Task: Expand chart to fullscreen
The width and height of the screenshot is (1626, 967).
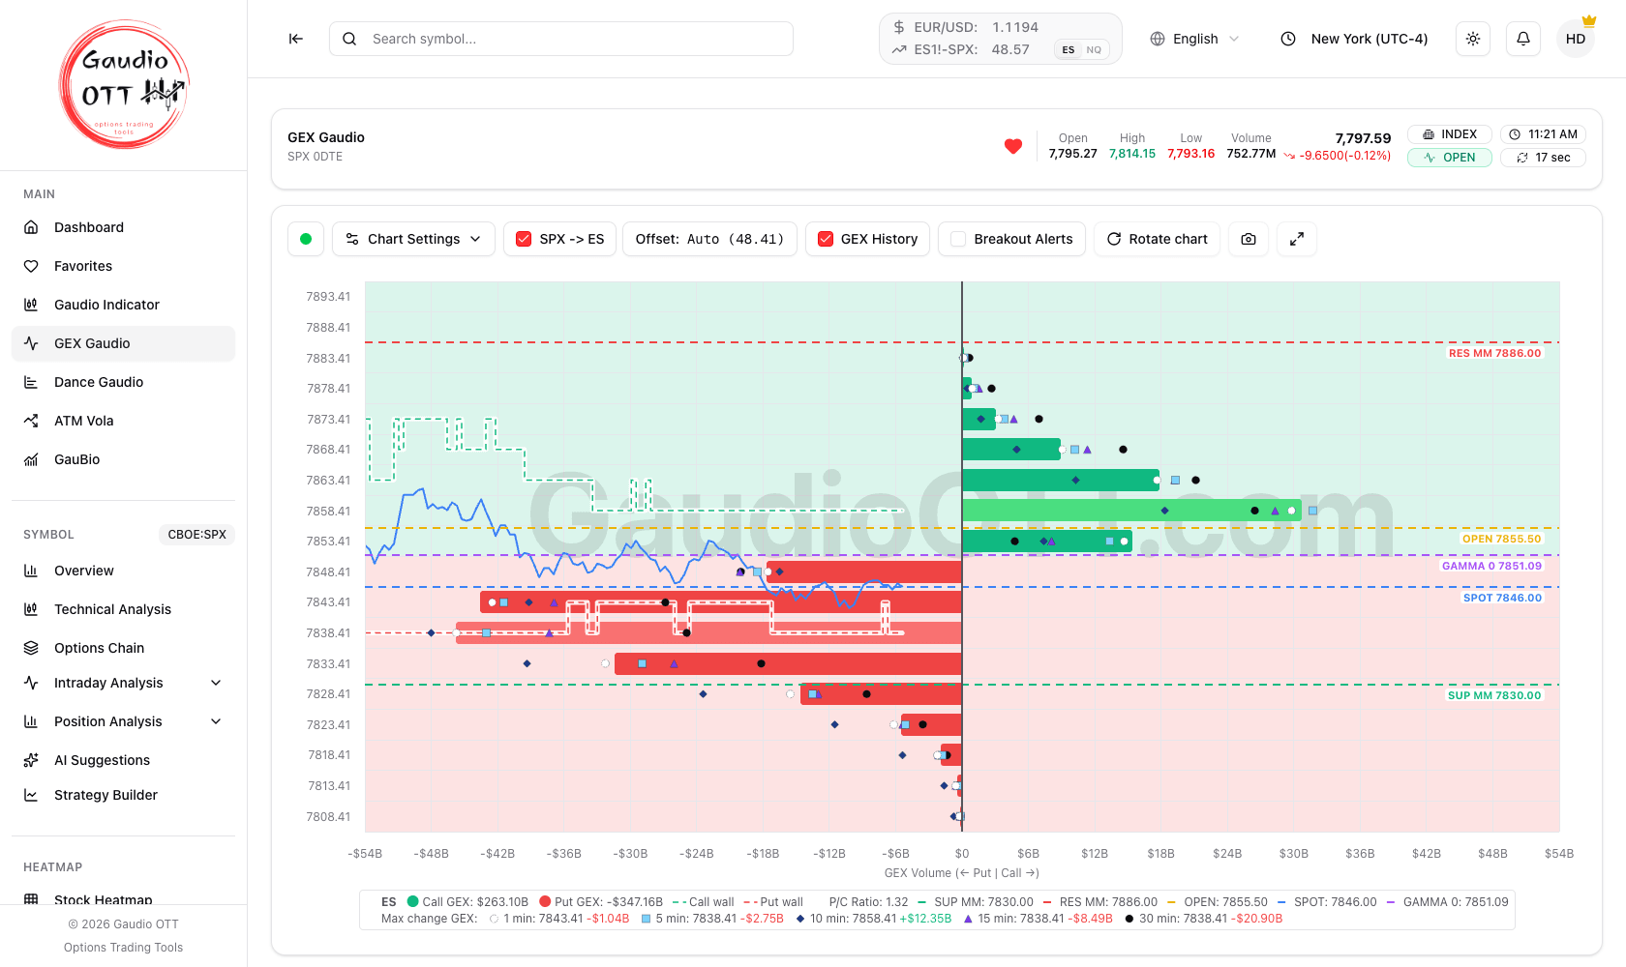Action: [x=1297, y=239]
